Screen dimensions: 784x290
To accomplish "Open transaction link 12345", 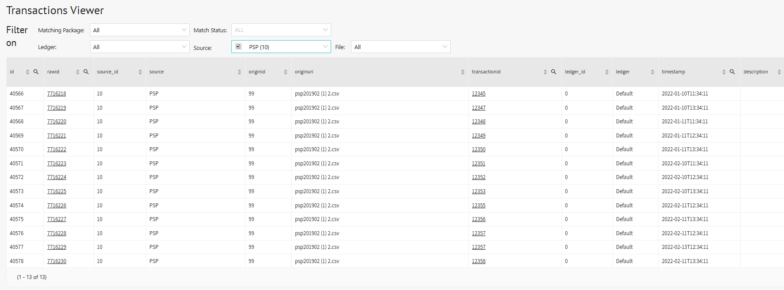I will pos(479,94).
